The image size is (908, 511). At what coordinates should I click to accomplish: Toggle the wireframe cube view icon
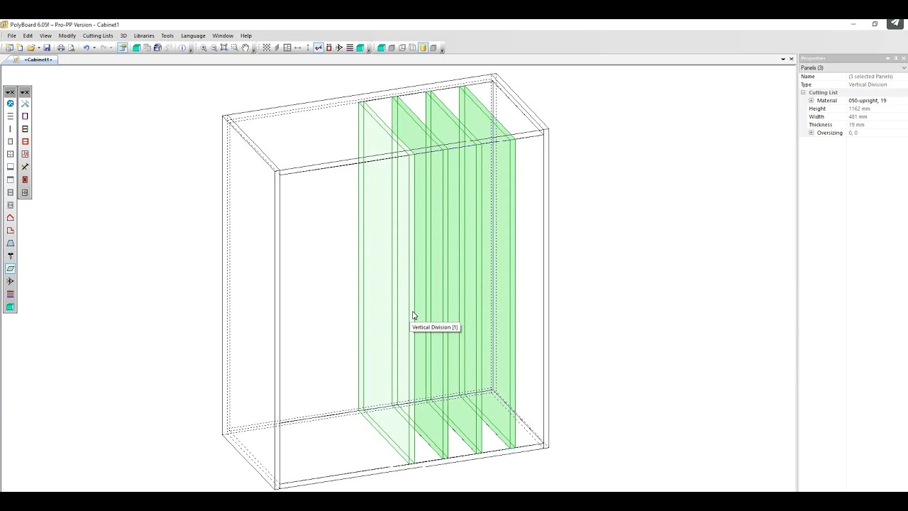402,48
